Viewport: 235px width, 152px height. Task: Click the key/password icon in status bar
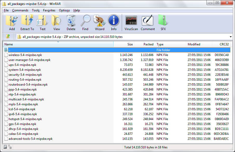[10, 147]
